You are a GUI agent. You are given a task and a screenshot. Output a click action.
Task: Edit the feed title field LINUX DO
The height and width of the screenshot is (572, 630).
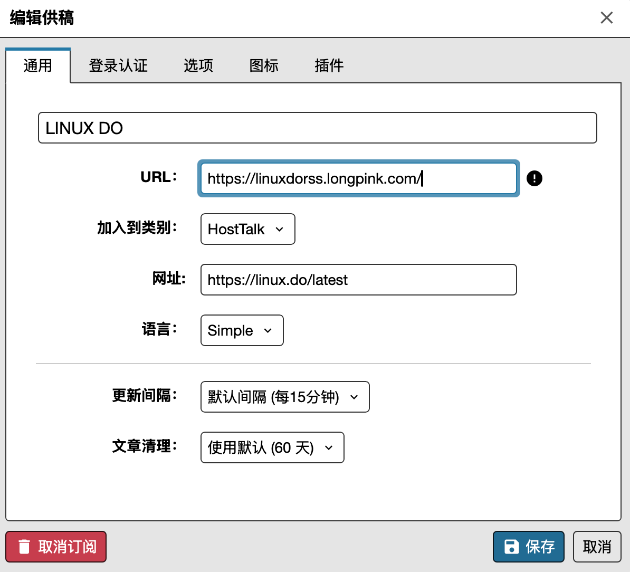pos(318,128)
